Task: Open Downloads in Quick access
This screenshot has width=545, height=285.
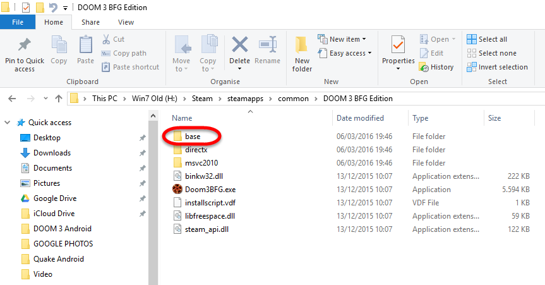Action: (45, 153)
